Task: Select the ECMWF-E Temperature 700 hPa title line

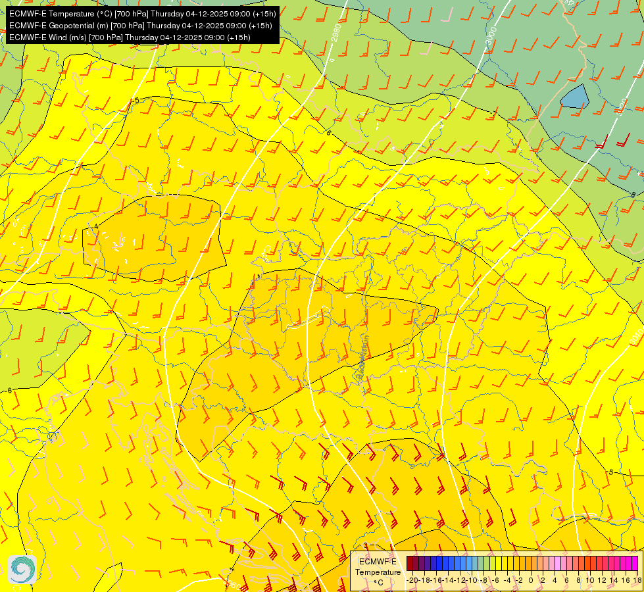Action: [x=143, y=14]
